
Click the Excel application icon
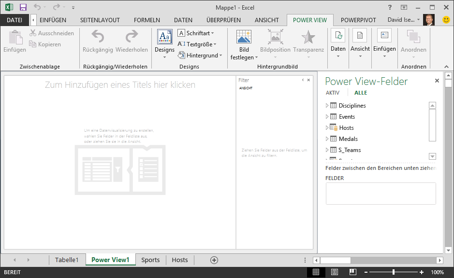[9, 7]
